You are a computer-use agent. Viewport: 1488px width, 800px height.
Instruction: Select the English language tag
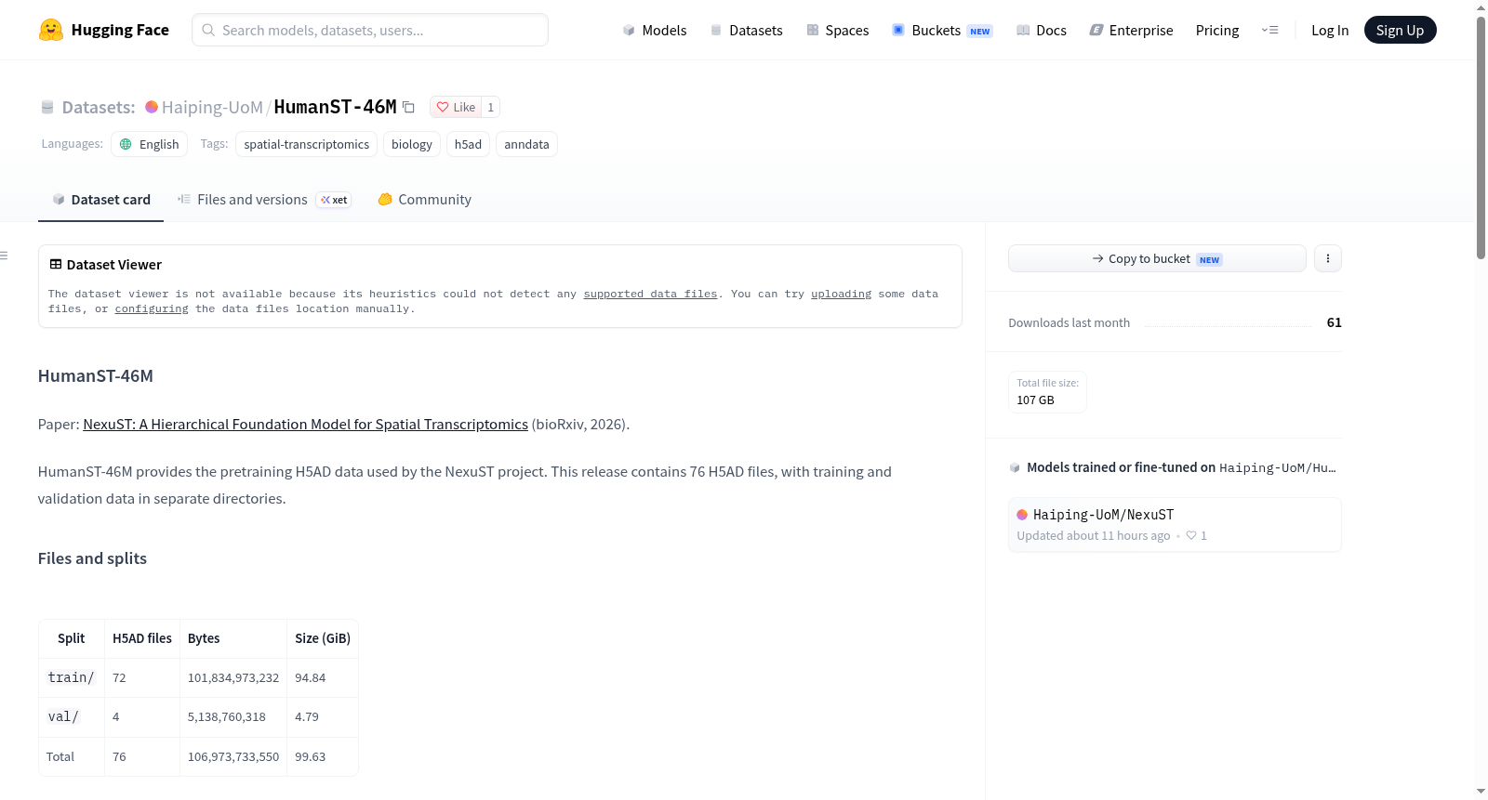pyautogui.click(x=150, y=144)
